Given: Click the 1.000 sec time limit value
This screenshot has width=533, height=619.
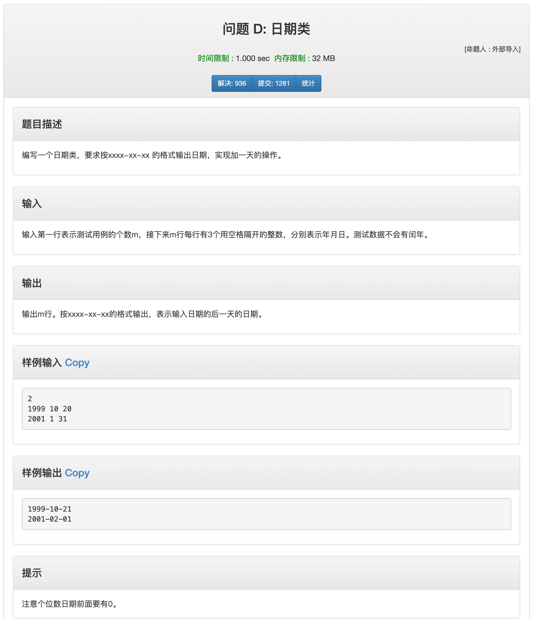Looking at the screenshot, I should pos(253,58).
